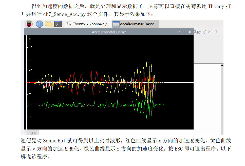Close the Accelerometer Demo window
Screen dimensions: 245x166
coord(190,32)
